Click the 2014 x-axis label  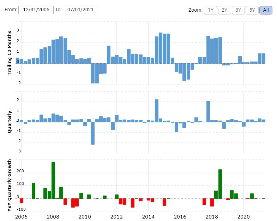pos(148,217)
